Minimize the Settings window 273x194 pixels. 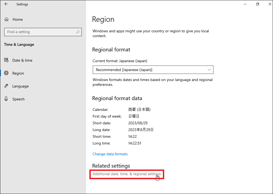coord(245,4)
